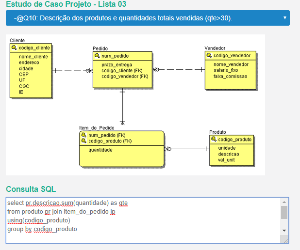Click 'quantidade' attribute in Item_do_Pedido
This screenshot has width=300, height=250.
tap(100, 150)
